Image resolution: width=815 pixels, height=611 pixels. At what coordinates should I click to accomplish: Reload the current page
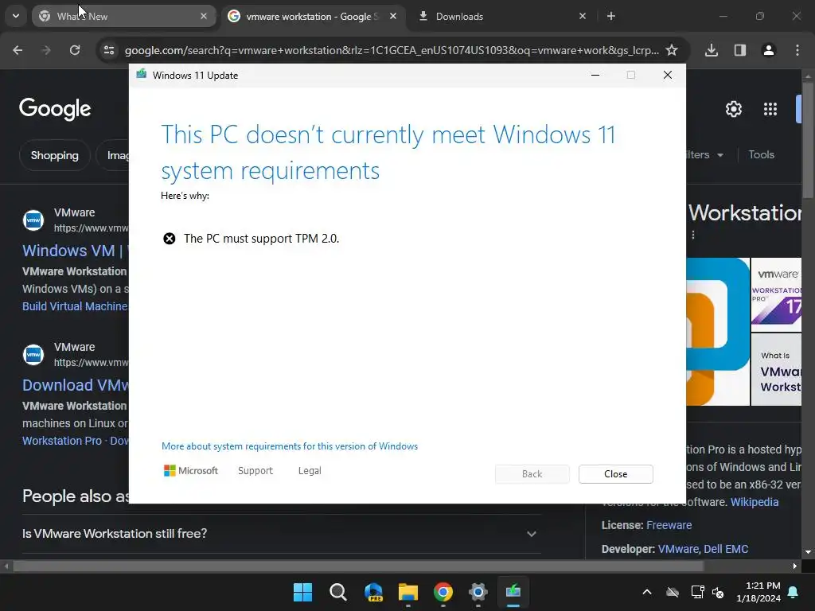click(75, 50)
